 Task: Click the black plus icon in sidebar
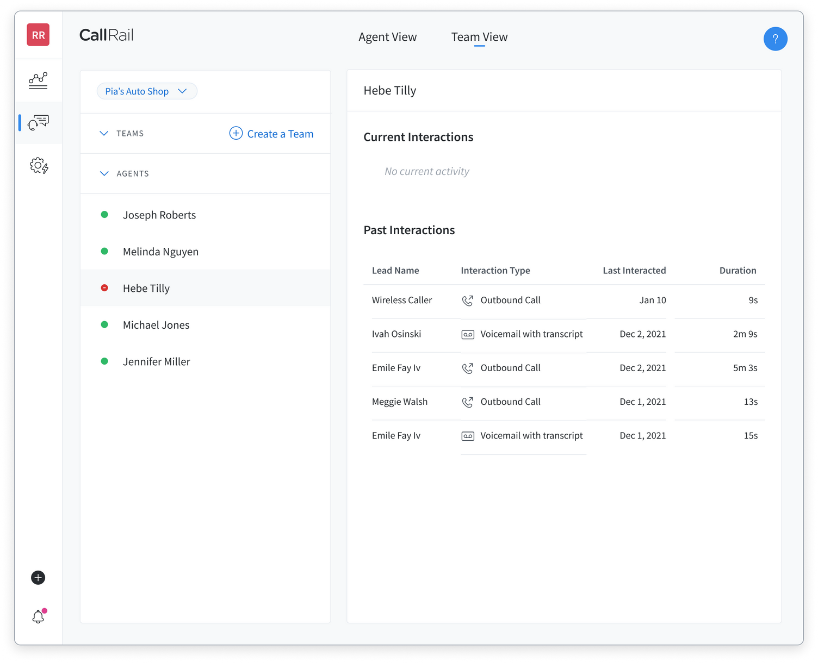point(38,578)
